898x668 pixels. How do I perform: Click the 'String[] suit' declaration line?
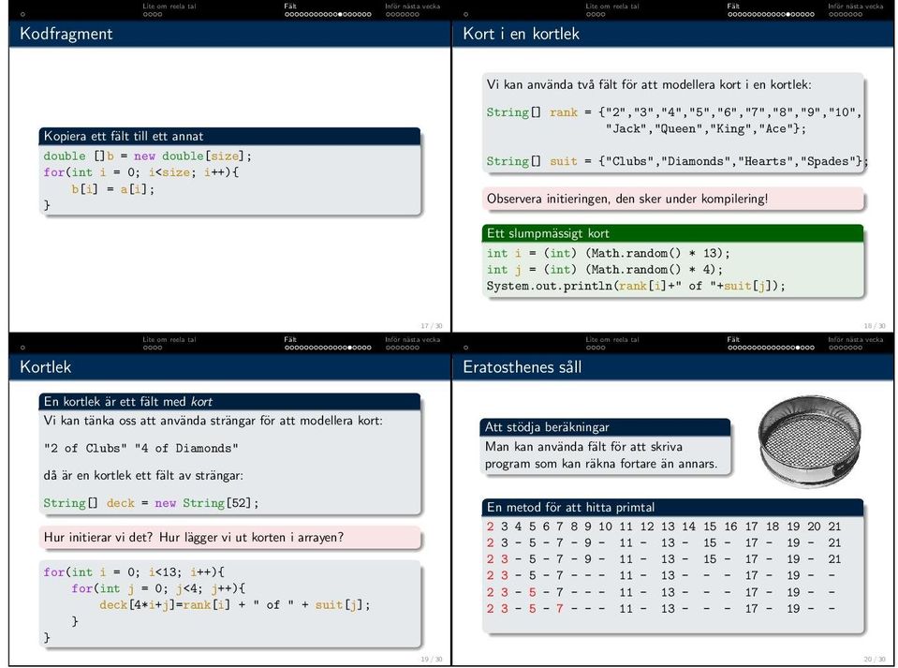click(x=677, y=161)
